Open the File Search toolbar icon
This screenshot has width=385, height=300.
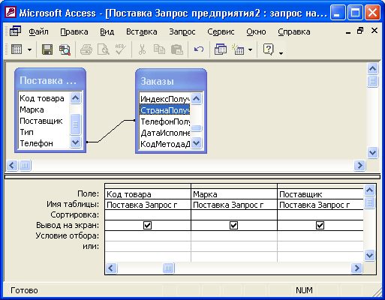65,49
